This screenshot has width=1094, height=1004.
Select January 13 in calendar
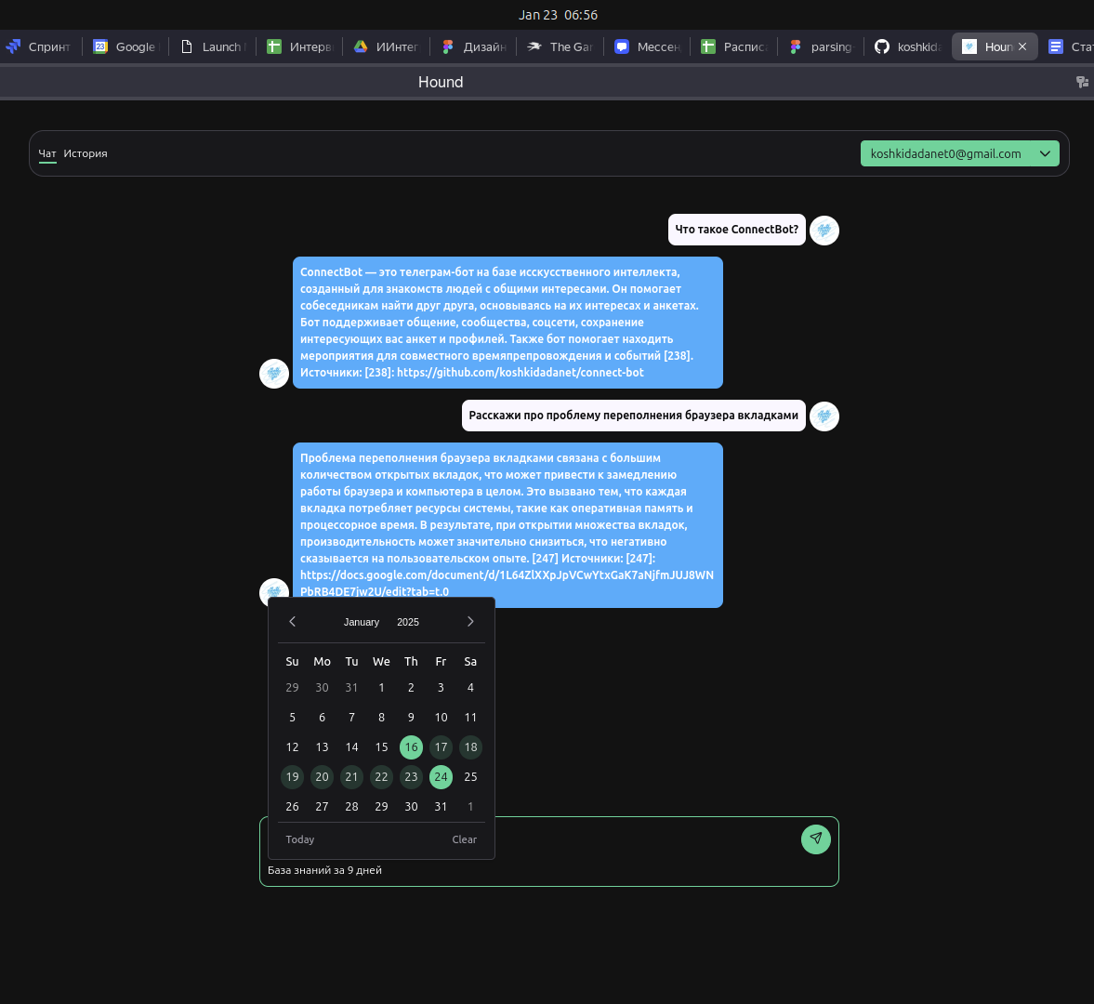[x=322, y=747]
